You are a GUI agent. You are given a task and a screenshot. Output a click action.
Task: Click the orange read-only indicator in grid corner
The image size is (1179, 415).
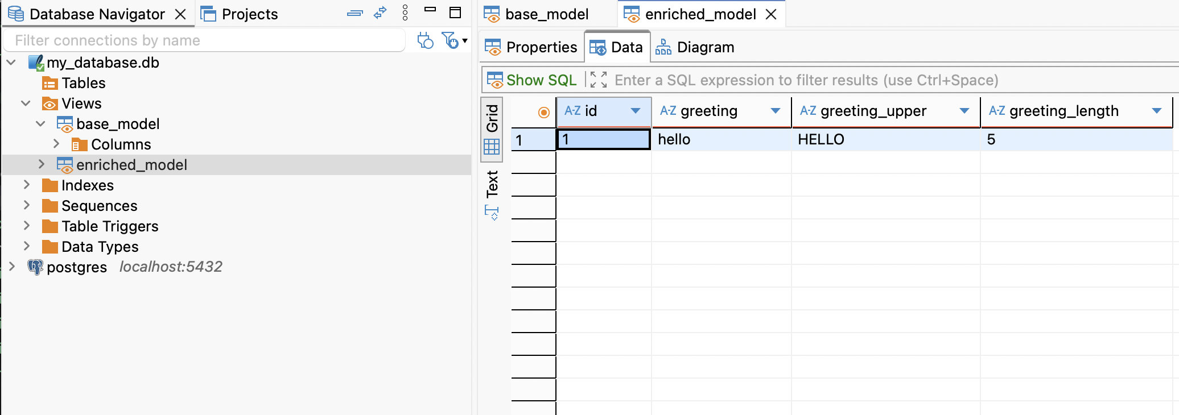coord(544,113)
